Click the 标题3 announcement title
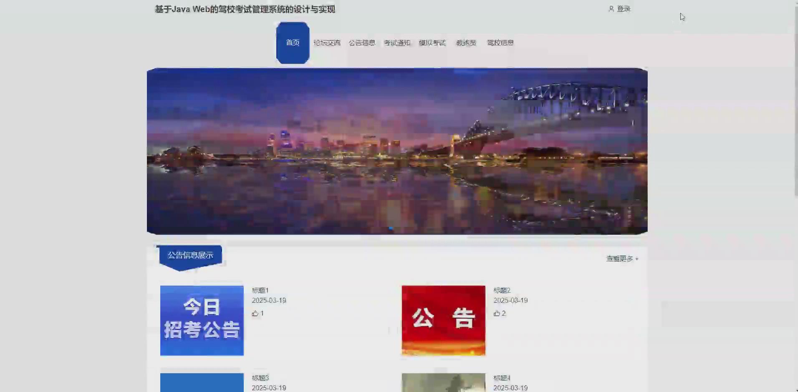Viewport: 798px width, 392px height. pyautogui.click(x=260, y=377)
